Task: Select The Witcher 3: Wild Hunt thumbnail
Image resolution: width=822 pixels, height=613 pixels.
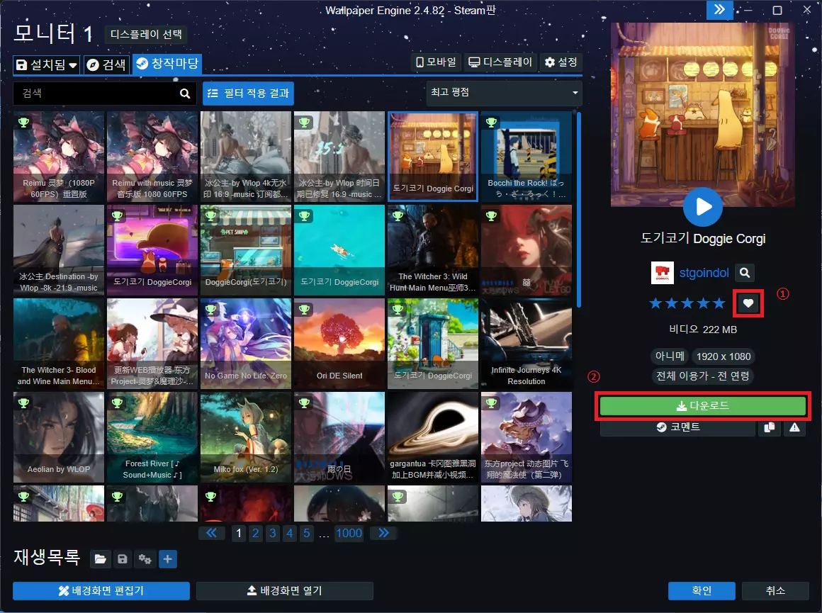Action: pos(432,250)
